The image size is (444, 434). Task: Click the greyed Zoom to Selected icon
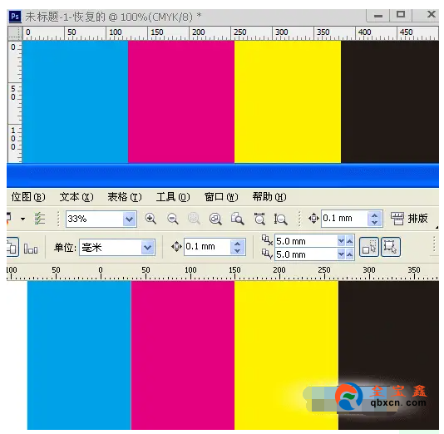[x=194, y=219]
